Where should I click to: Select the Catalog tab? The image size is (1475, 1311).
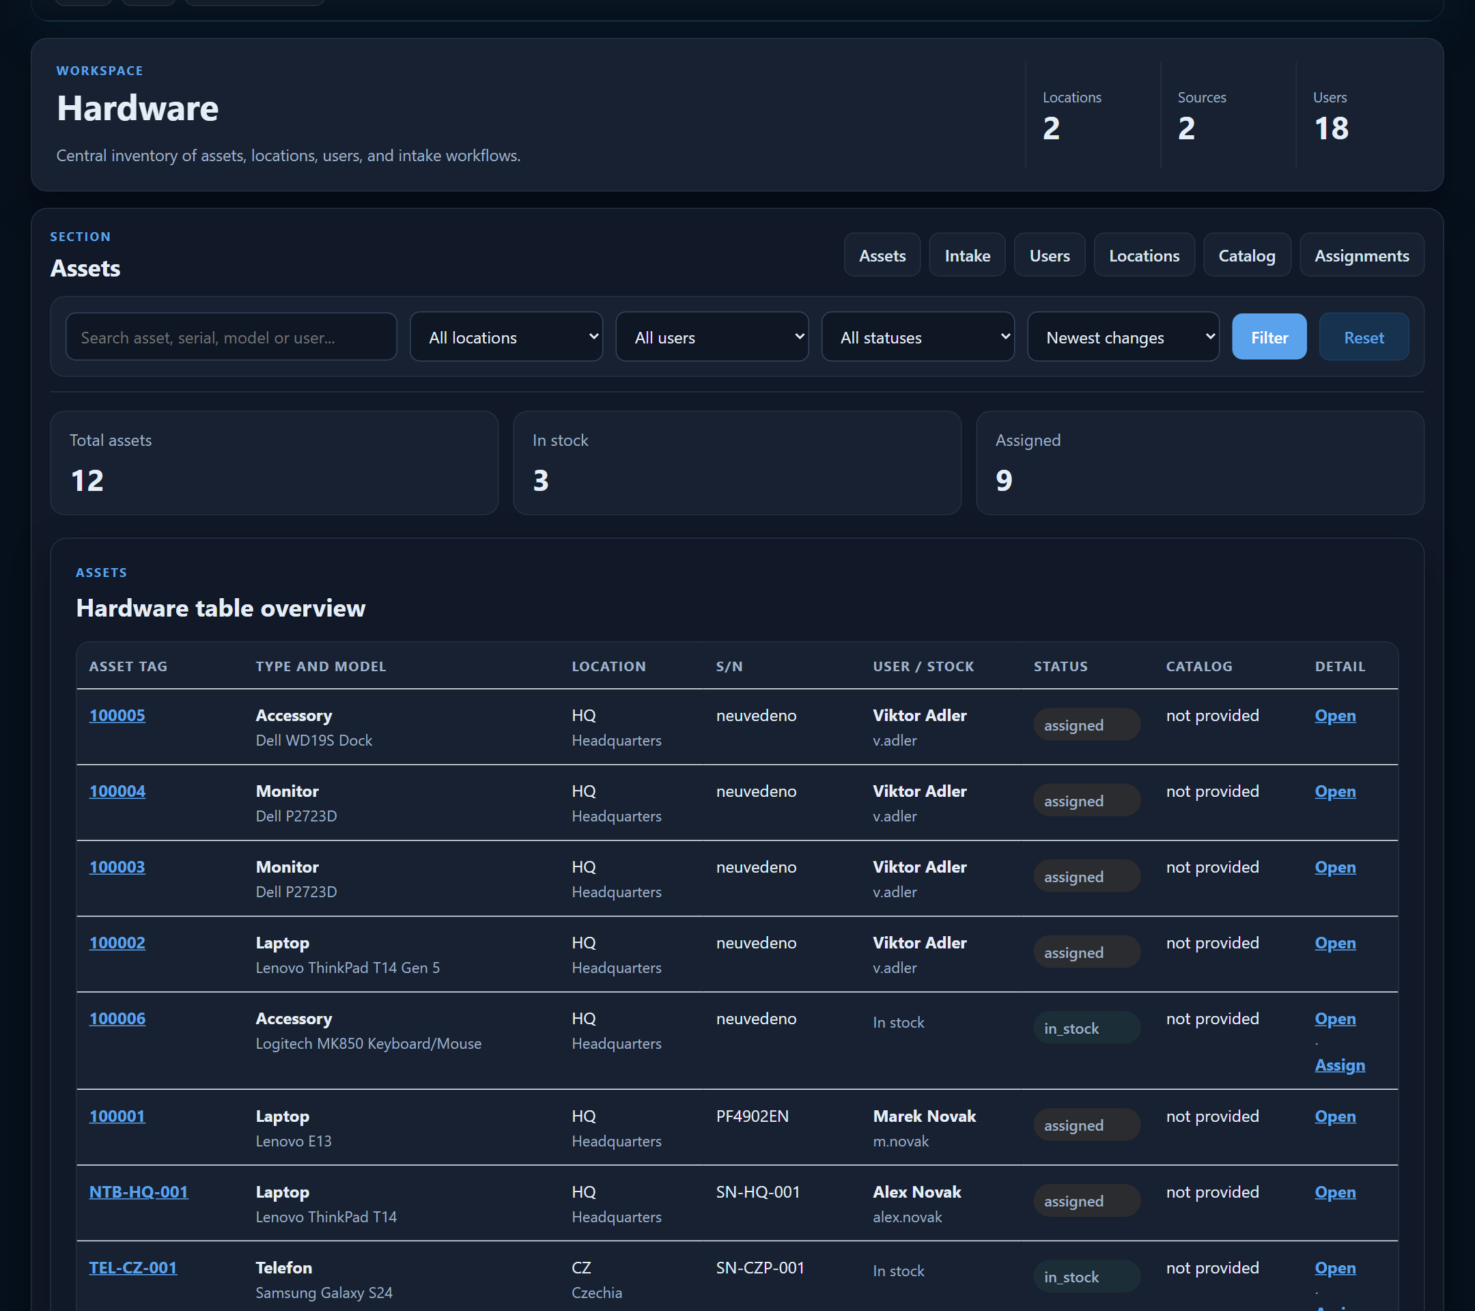(x=1246, y=255)
